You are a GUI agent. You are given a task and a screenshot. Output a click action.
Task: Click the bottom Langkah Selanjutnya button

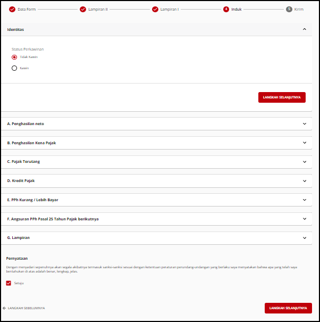point(288,308)
